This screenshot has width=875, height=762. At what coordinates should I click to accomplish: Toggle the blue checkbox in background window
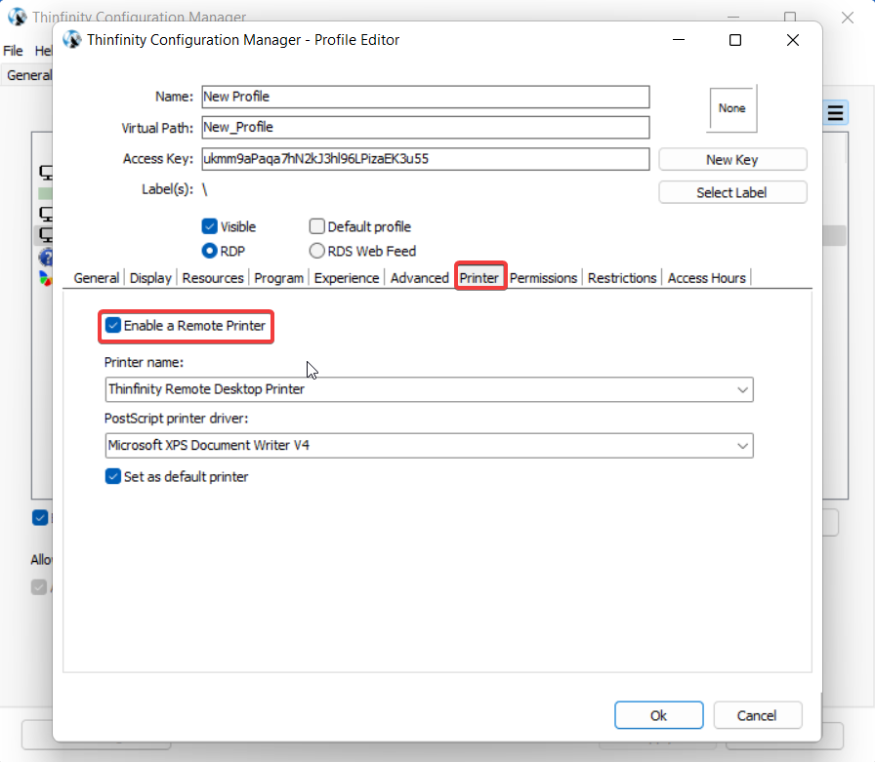tap(40, 518)
